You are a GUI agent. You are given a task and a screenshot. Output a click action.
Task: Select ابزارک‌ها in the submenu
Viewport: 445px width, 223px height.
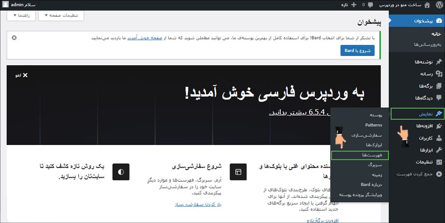(x=374, y=145)
